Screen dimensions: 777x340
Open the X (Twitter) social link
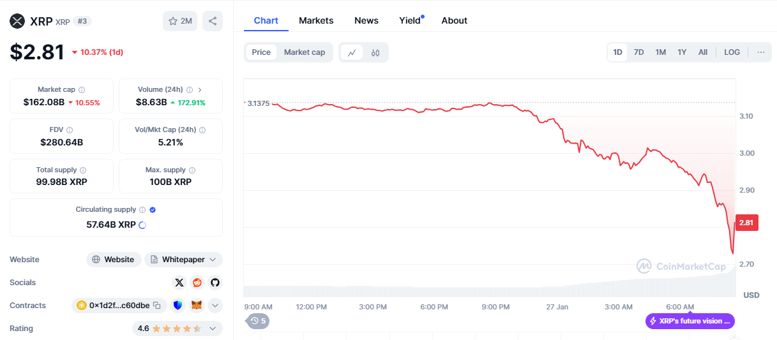pyautogui.click(x=179, y=283)
